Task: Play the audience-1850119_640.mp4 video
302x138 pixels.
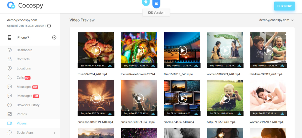Action: [x=96, y=98]
